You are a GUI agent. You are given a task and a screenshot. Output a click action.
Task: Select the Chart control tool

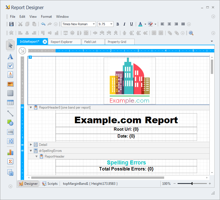pyautogui.click(x=10, y=152)
